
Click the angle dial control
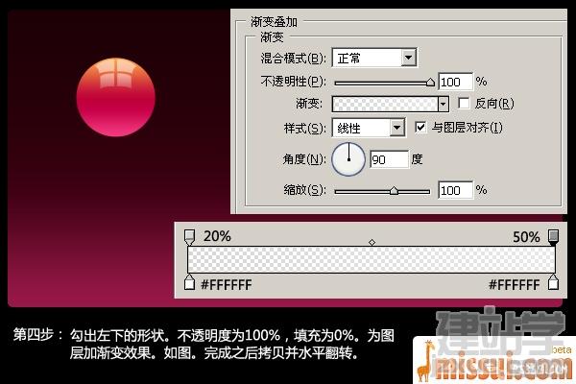click(348, 159)
